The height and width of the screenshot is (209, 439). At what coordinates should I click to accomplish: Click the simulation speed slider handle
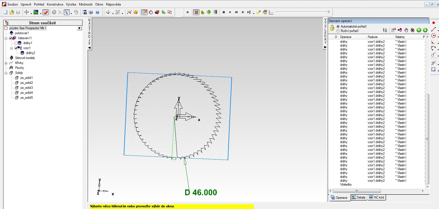(x=328, y=12)
